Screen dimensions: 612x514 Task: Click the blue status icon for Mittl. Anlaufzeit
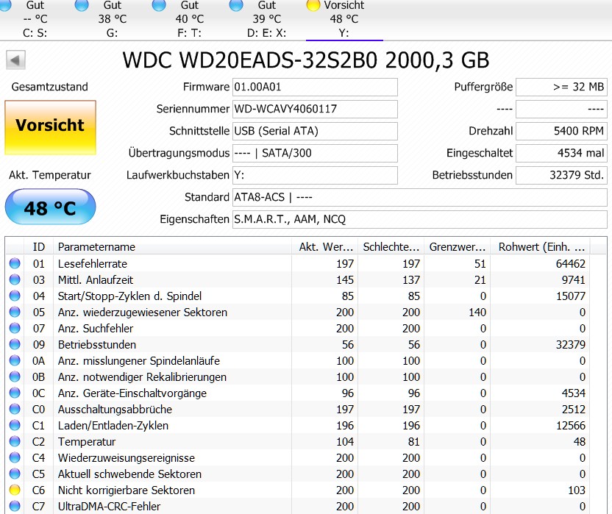point(15,280)
